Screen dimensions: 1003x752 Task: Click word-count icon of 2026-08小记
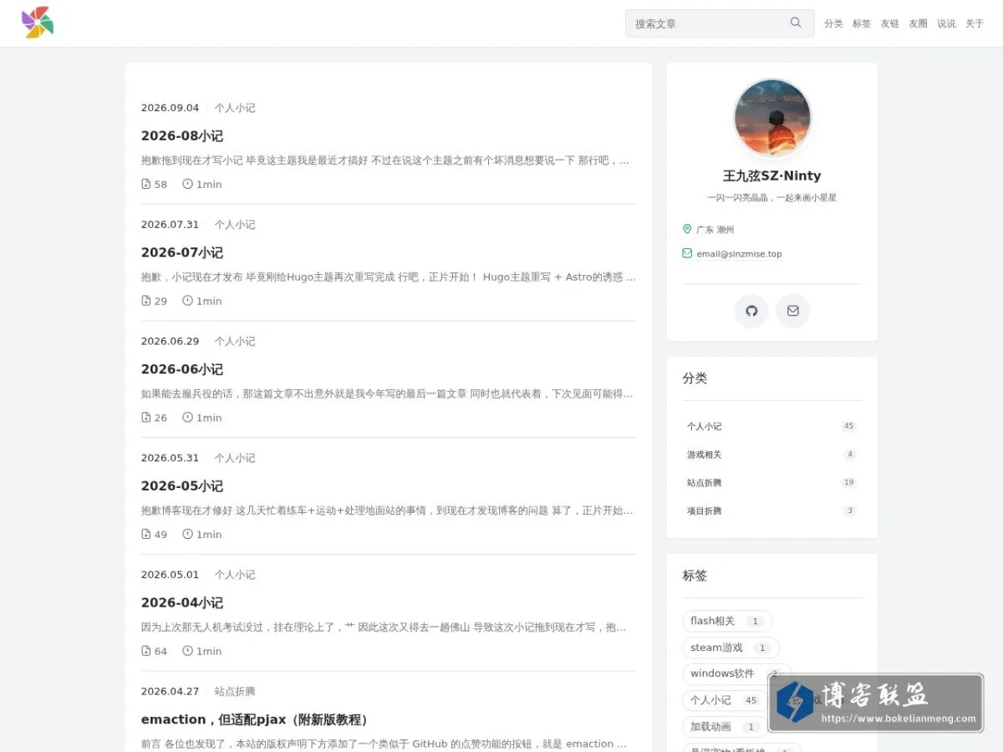click(x=146, y=184)
